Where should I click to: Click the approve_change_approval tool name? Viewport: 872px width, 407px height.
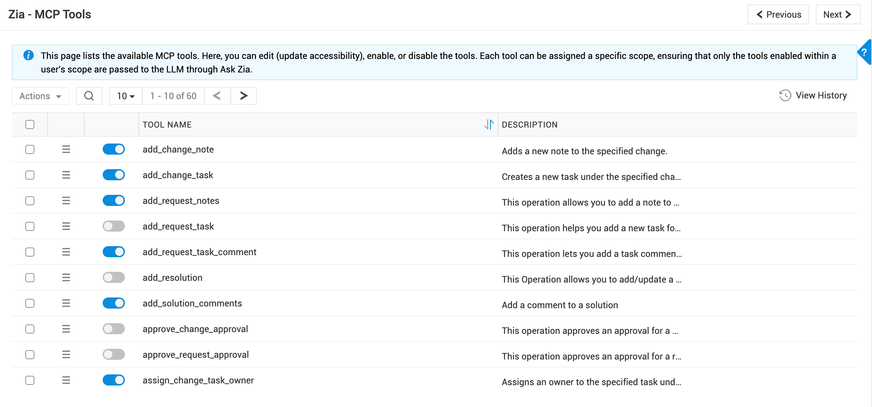pyautogui.click(x=195, y=329)
